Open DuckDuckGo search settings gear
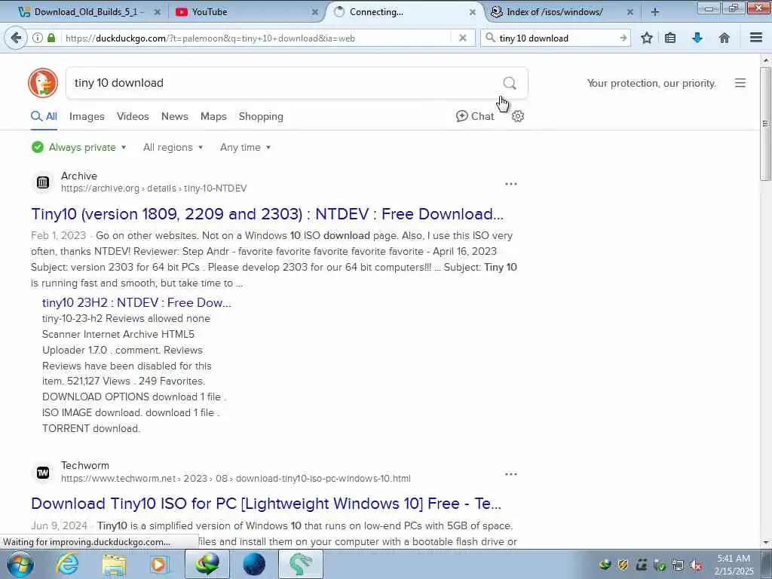Viewport: 772px width, 579px height. (x=518, y=116)
